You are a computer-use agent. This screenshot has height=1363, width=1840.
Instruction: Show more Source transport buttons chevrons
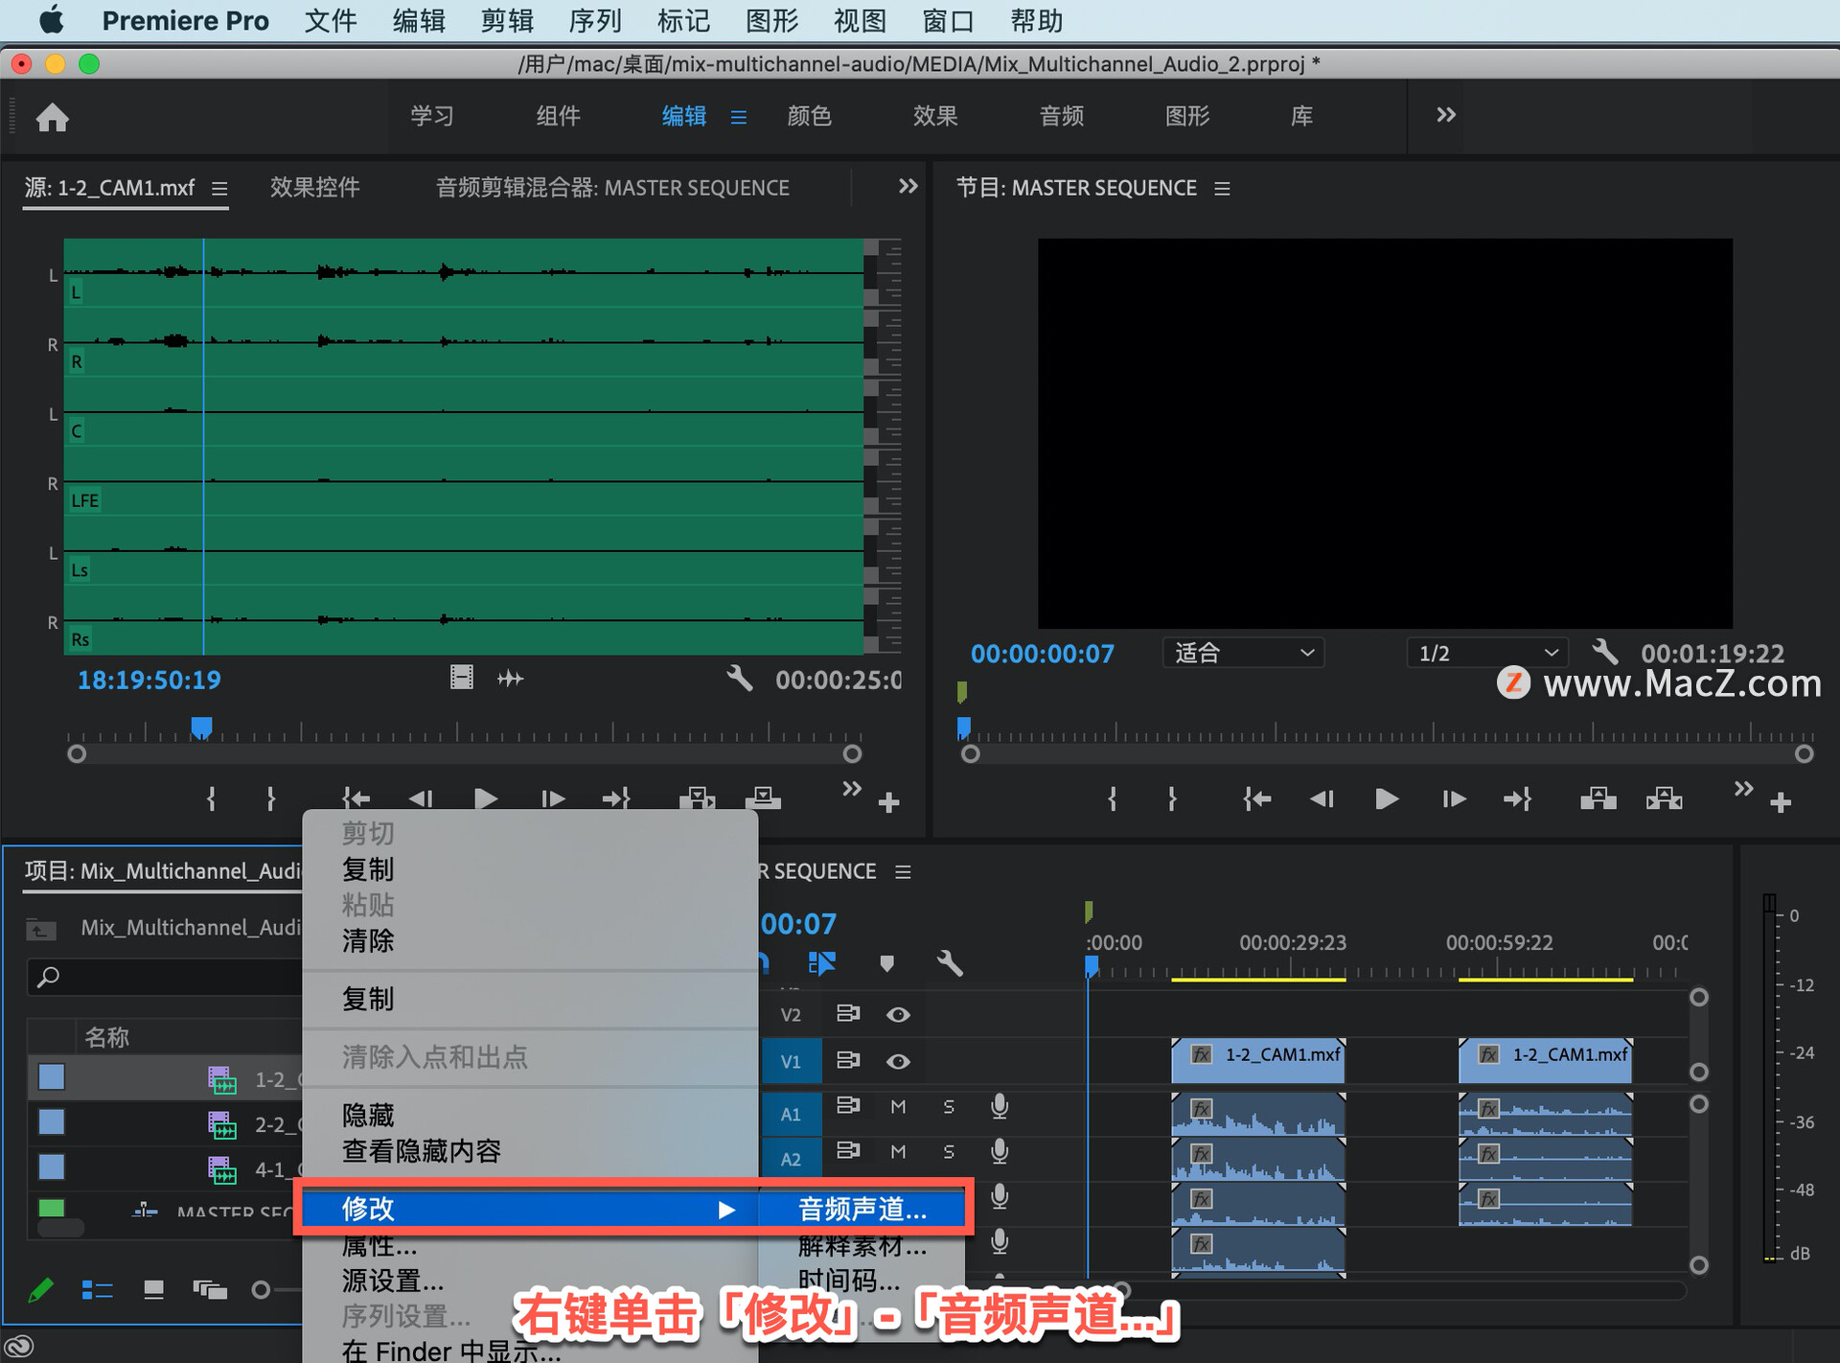click(851, 789)
